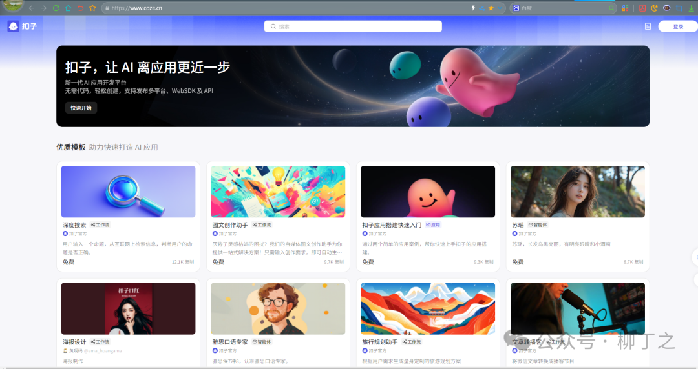Image resolution: width=698 pixels, height=369 pixels.
Task: Click the 智能体 tag on 苏瑶
Action: tap(538, 225)
